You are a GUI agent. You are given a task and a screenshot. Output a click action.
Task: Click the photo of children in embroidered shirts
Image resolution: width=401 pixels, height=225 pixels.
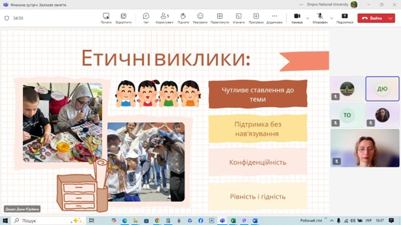146,162
